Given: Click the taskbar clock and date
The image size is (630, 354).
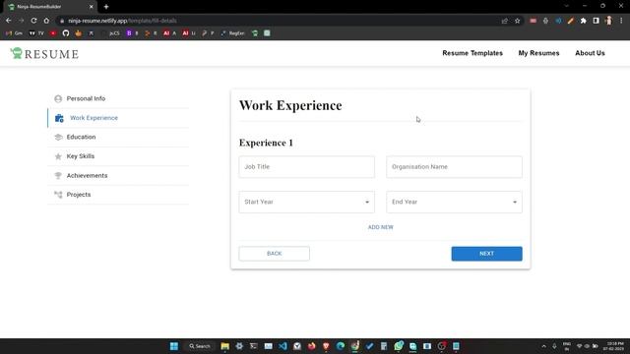Looking at the screenshot, I should (x=614, y=346).
